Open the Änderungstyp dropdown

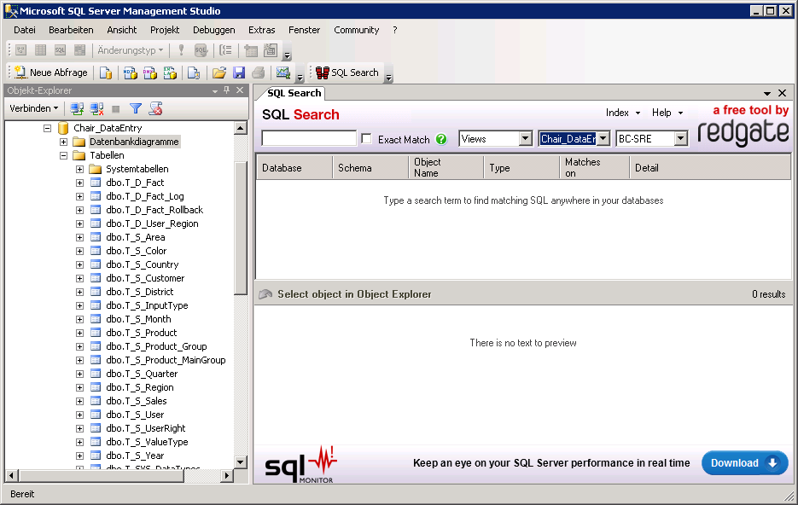(130, 49)
